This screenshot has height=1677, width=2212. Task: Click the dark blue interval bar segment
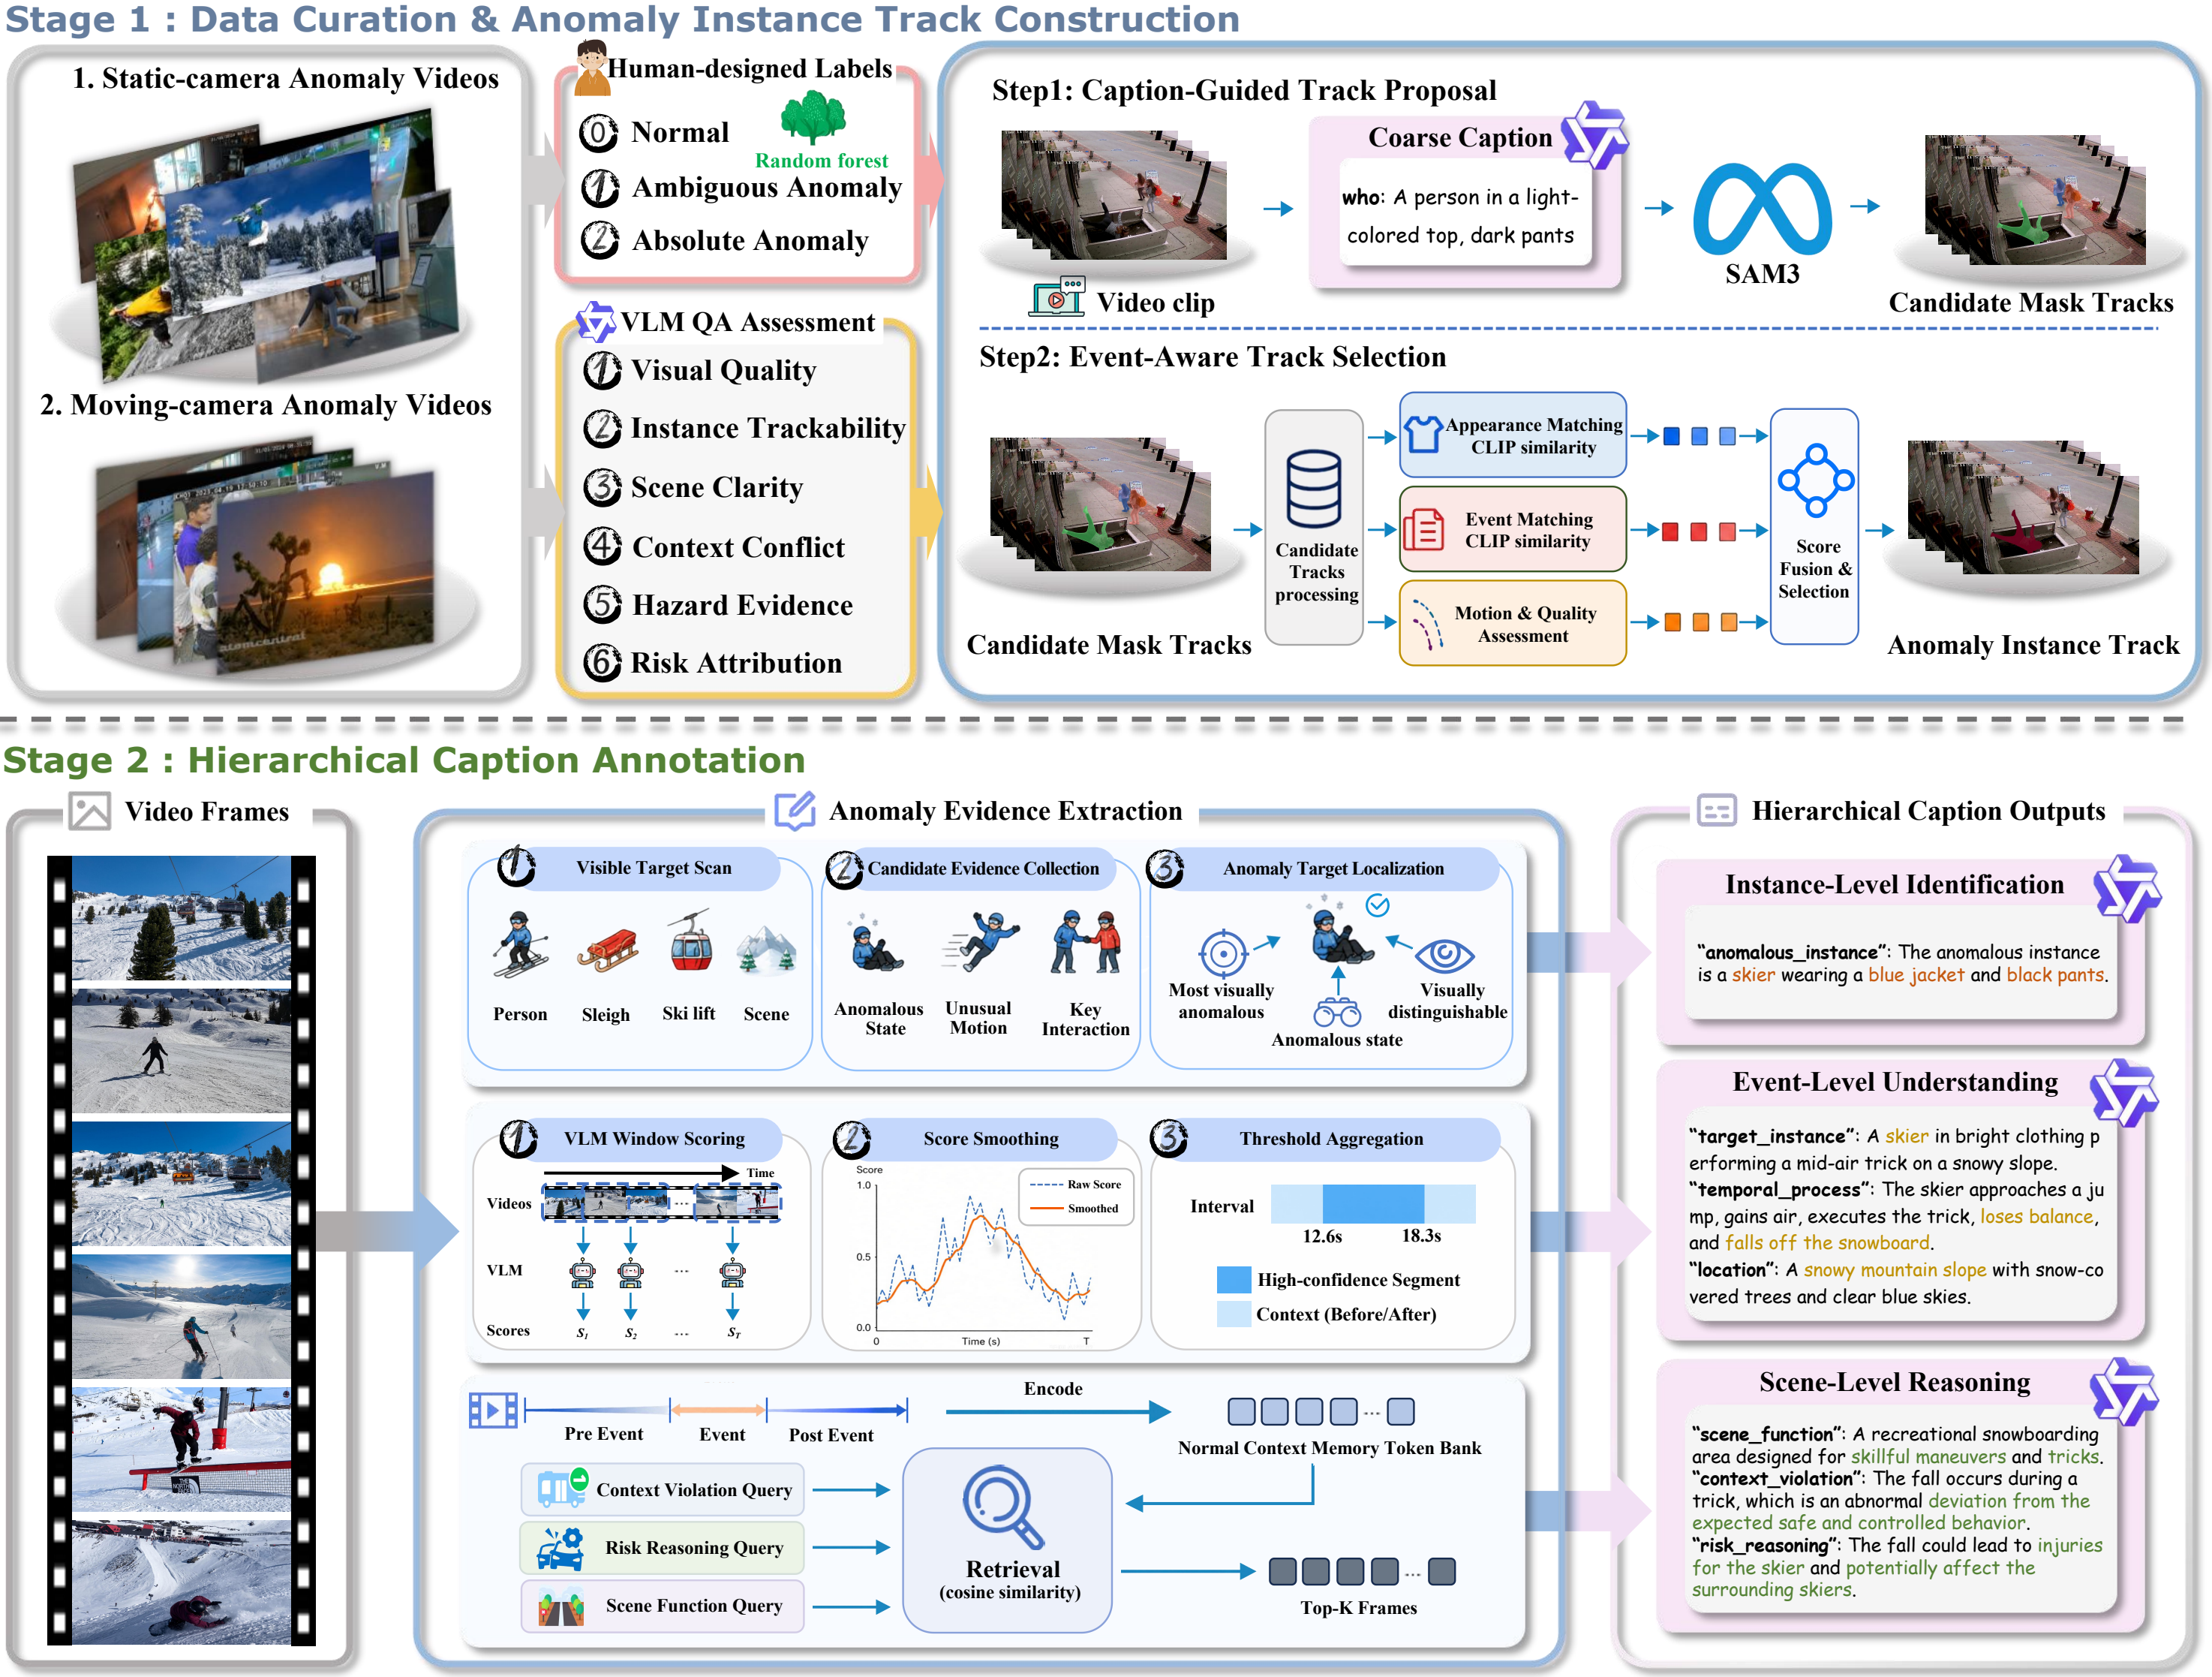(1373, 1204)
